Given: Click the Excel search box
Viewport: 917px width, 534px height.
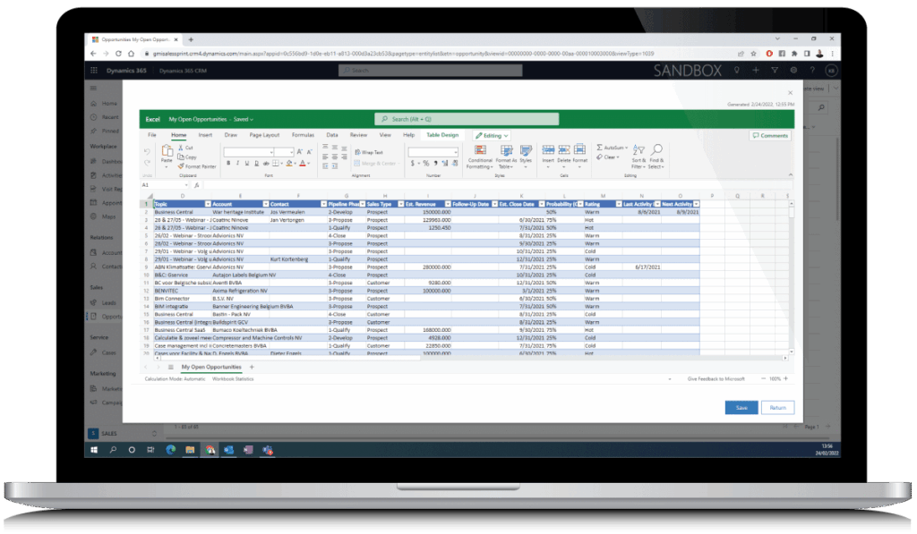Looking at the screenshot, I should click(466, 119).
